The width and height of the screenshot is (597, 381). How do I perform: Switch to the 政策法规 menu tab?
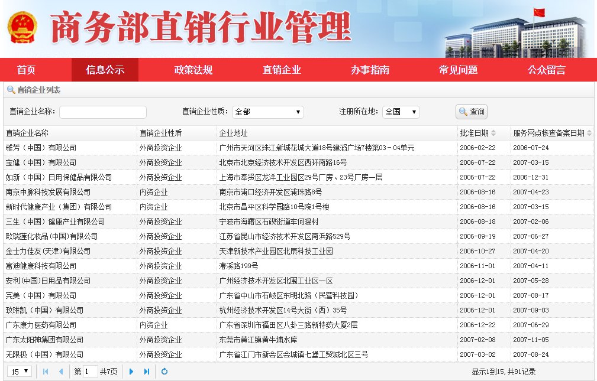pos(192,70)
